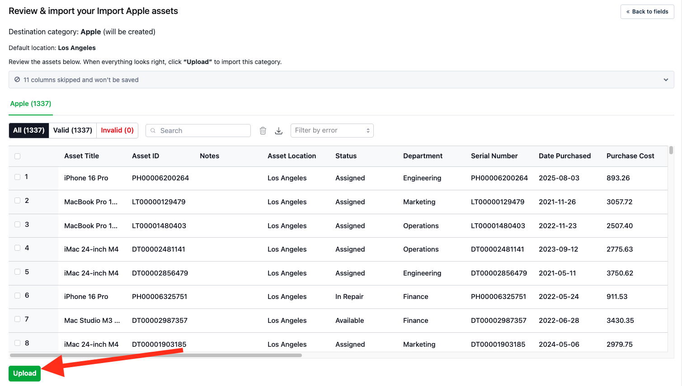Click the Purchase Cost column header
Viewport: 682px width, 386px height.
pos(630,156)
